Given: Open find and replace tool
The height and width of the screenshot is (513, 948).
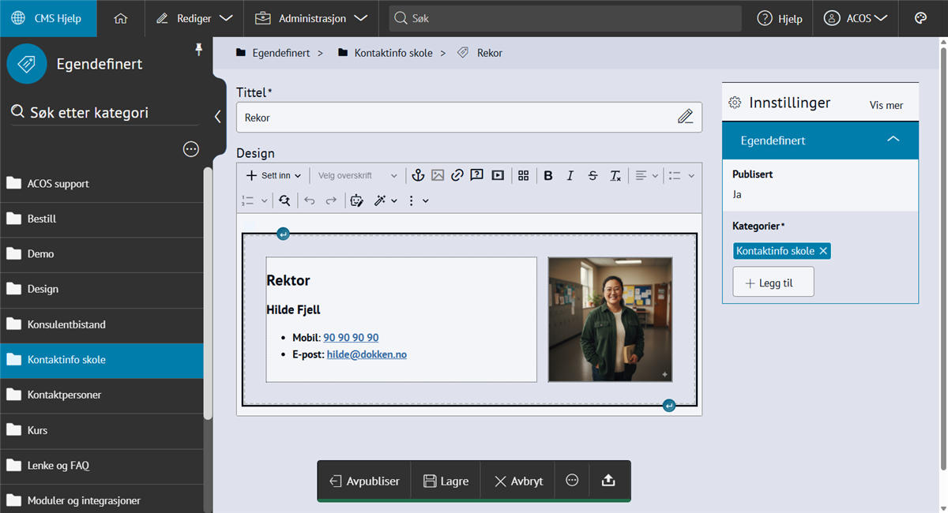Looking at the screenshot, I should [284, 200].
